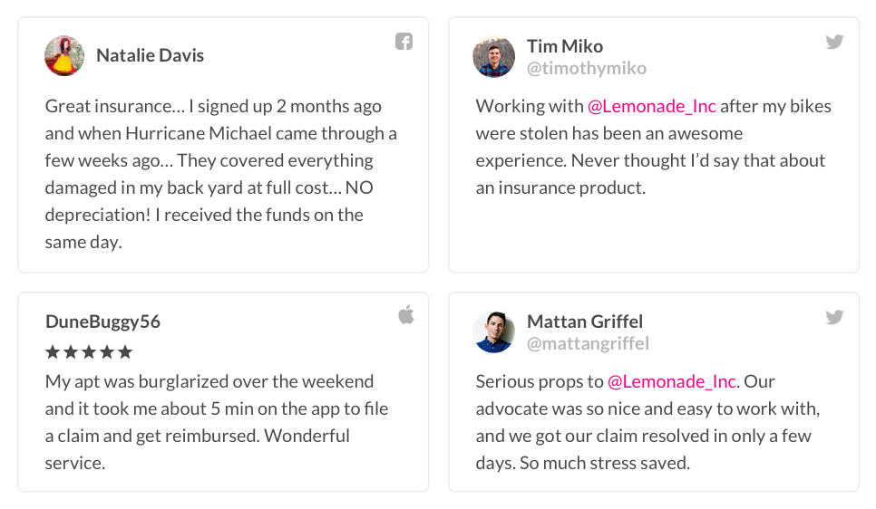This screenshot has width=876, height=509.
Task: Click the Hurricane Michael review text
Action: 221,174
